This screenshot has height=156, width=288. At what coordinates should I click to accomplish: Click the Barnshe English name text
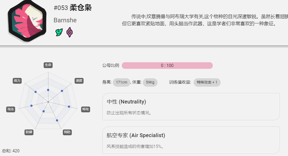(x=65, y=20)
